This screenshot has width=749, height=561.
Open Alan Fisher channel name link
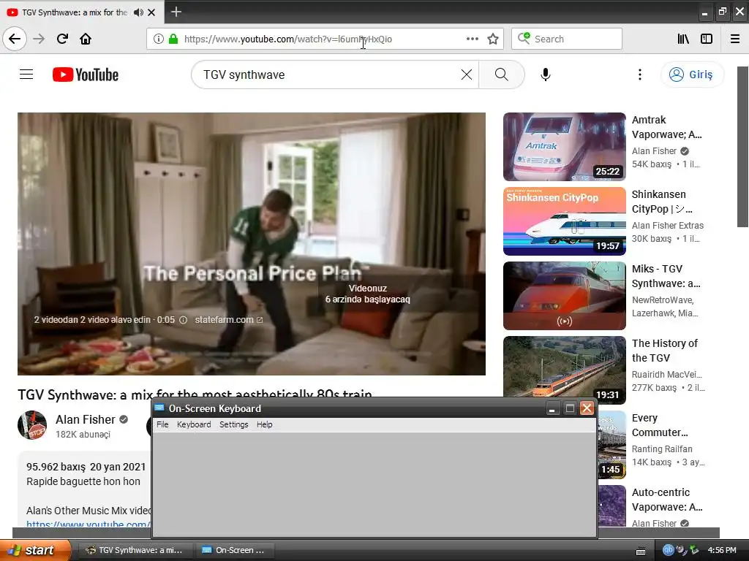[85, 419]
